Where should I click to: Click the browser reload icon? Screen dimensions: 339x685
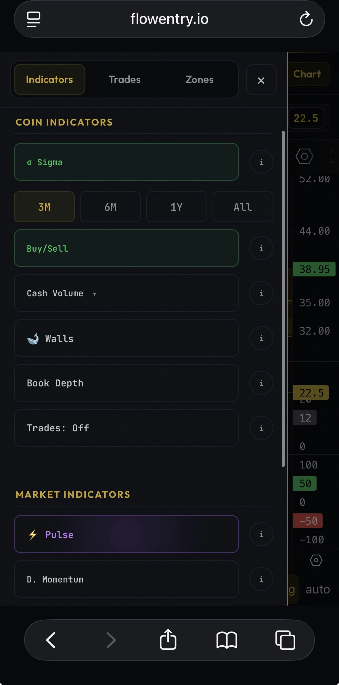coord(306,19)
